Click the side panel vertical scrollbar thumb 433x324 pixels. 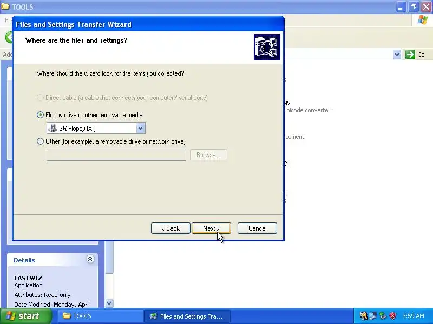click(x=109, y=257)
